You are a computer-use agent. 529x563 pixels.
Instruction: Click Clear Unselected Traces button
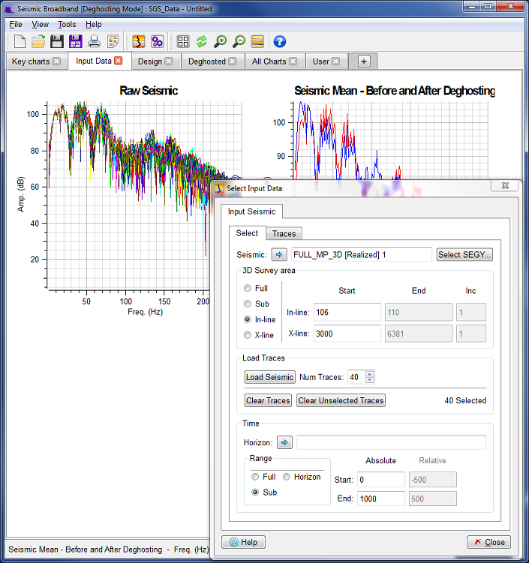pos(341,400)
